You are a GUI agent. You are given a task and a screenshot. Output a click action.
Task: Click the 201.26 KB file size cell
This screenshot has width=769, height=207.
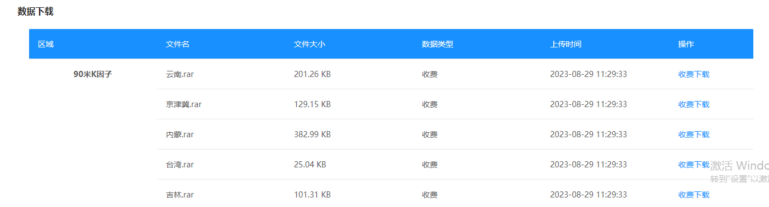click(x=312, y=74)
